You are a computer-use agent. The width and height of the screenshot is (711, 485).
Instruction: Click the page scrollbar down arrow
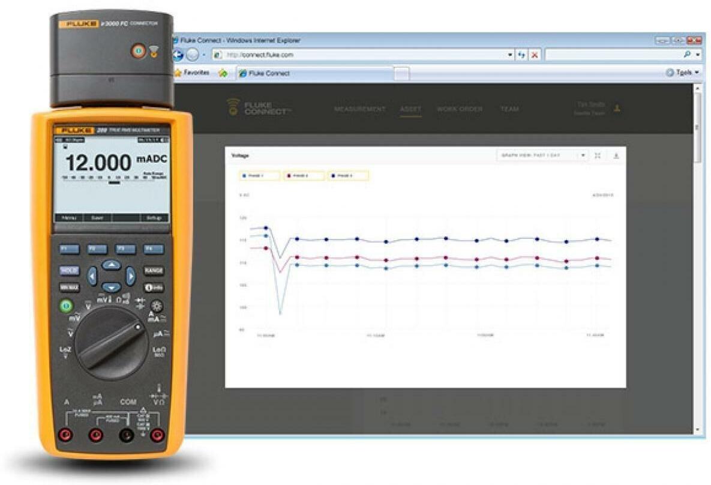point(698,429)
